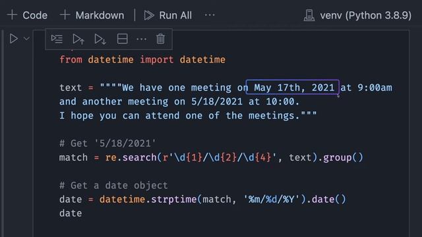Delete the cell with trash icon
The height and width of the screenshot is (237, 422).
[x=160, y=39]
